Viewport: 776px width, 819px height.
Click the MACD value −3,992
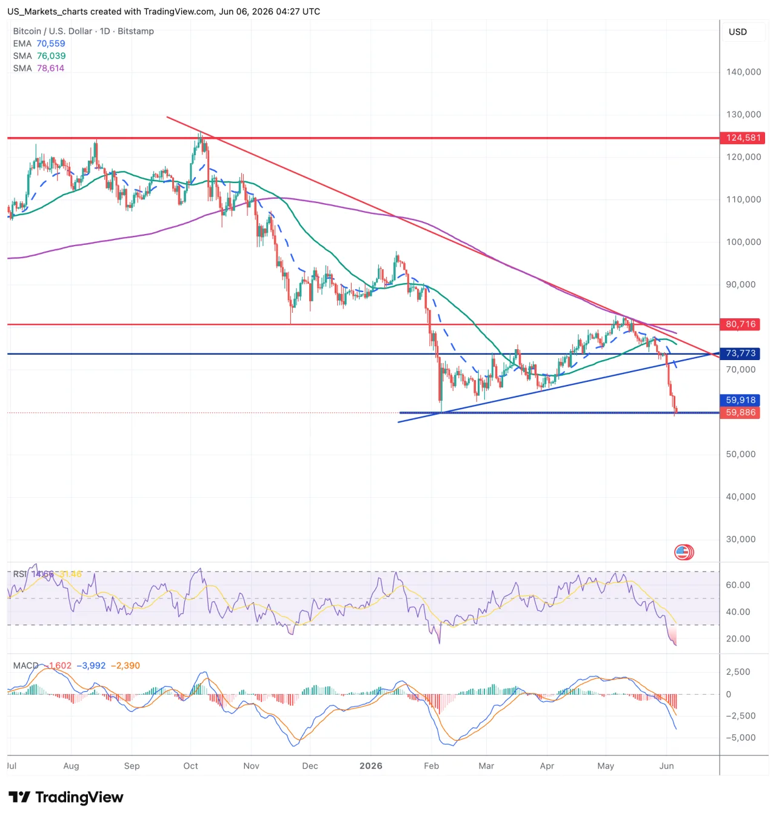pos(91,666)
